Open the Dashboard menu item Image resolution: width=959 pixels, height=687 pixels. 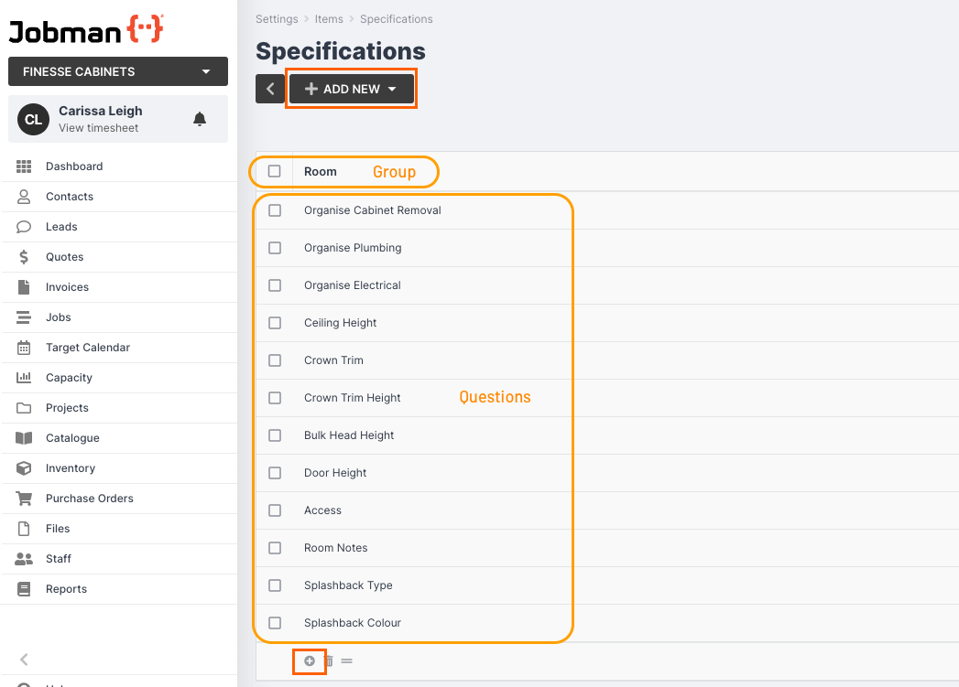pyautogui.click(x=119, y=166)
